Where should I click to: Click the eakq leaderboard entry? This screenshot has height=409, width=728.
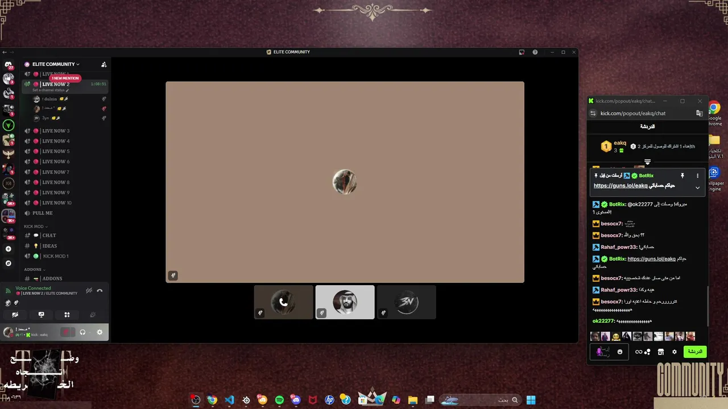(614, 147)
